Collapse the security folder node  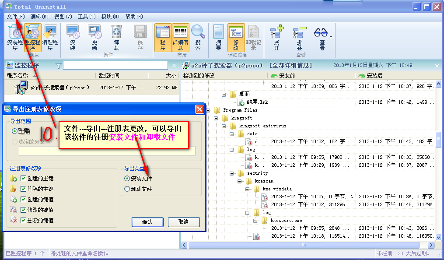[x=232, y=174]
